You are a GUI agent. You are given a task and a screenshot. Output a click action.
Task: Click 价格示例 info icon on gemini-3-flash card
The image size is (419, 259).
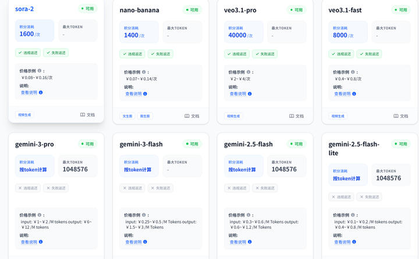(144, 215)
